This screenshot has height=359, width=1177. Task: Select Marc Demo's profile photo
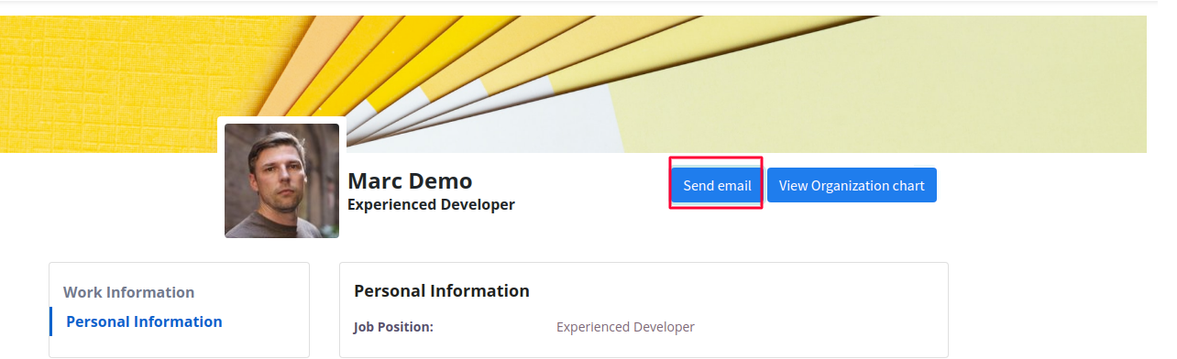tap(281, 180)
